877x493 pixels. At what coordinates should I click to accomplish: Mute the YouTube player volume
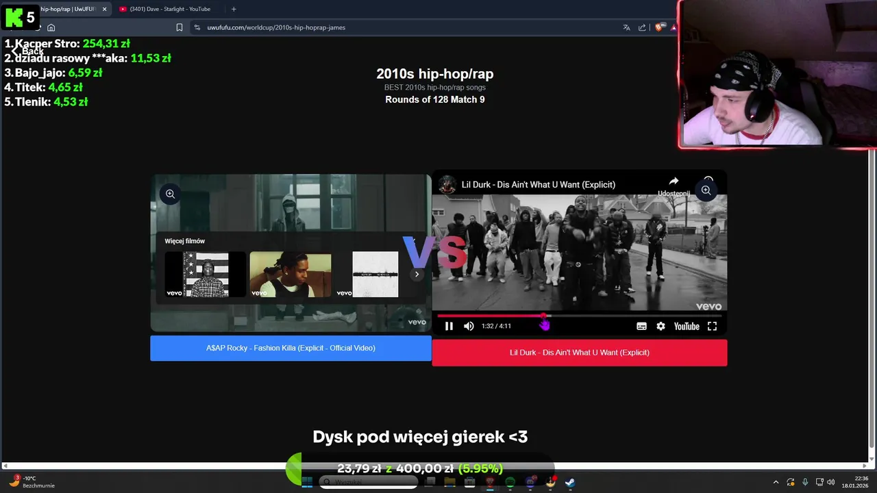click(x=469, y=326)
